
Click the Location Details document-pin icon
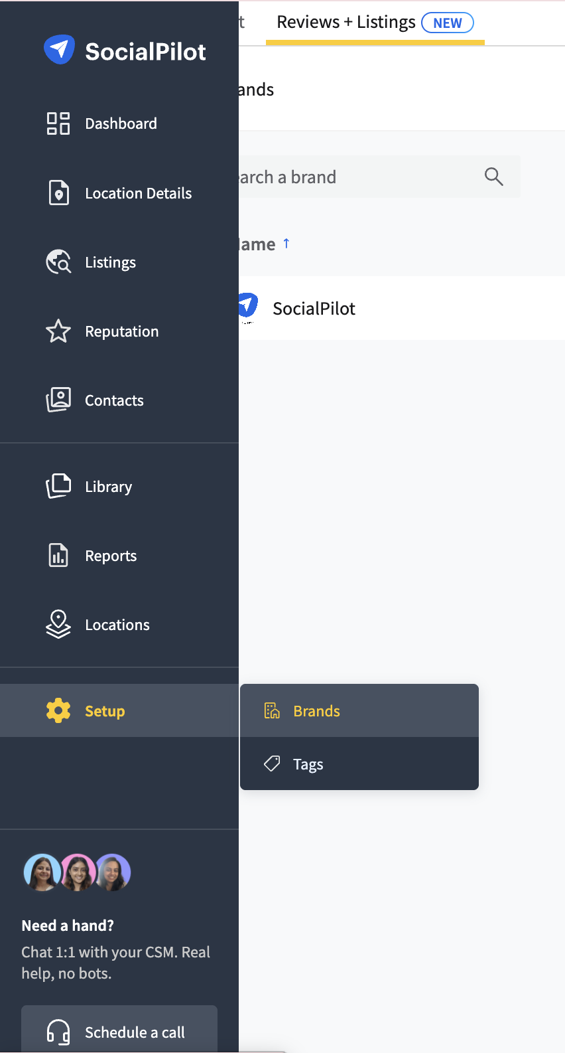click(59, 193)
